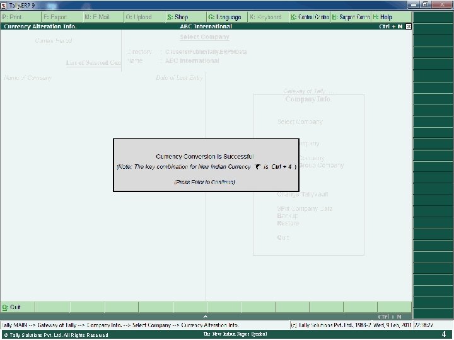Close Currency Alteration Info screen with X icon
Viewport: 454px width, 340px height.
408,26
